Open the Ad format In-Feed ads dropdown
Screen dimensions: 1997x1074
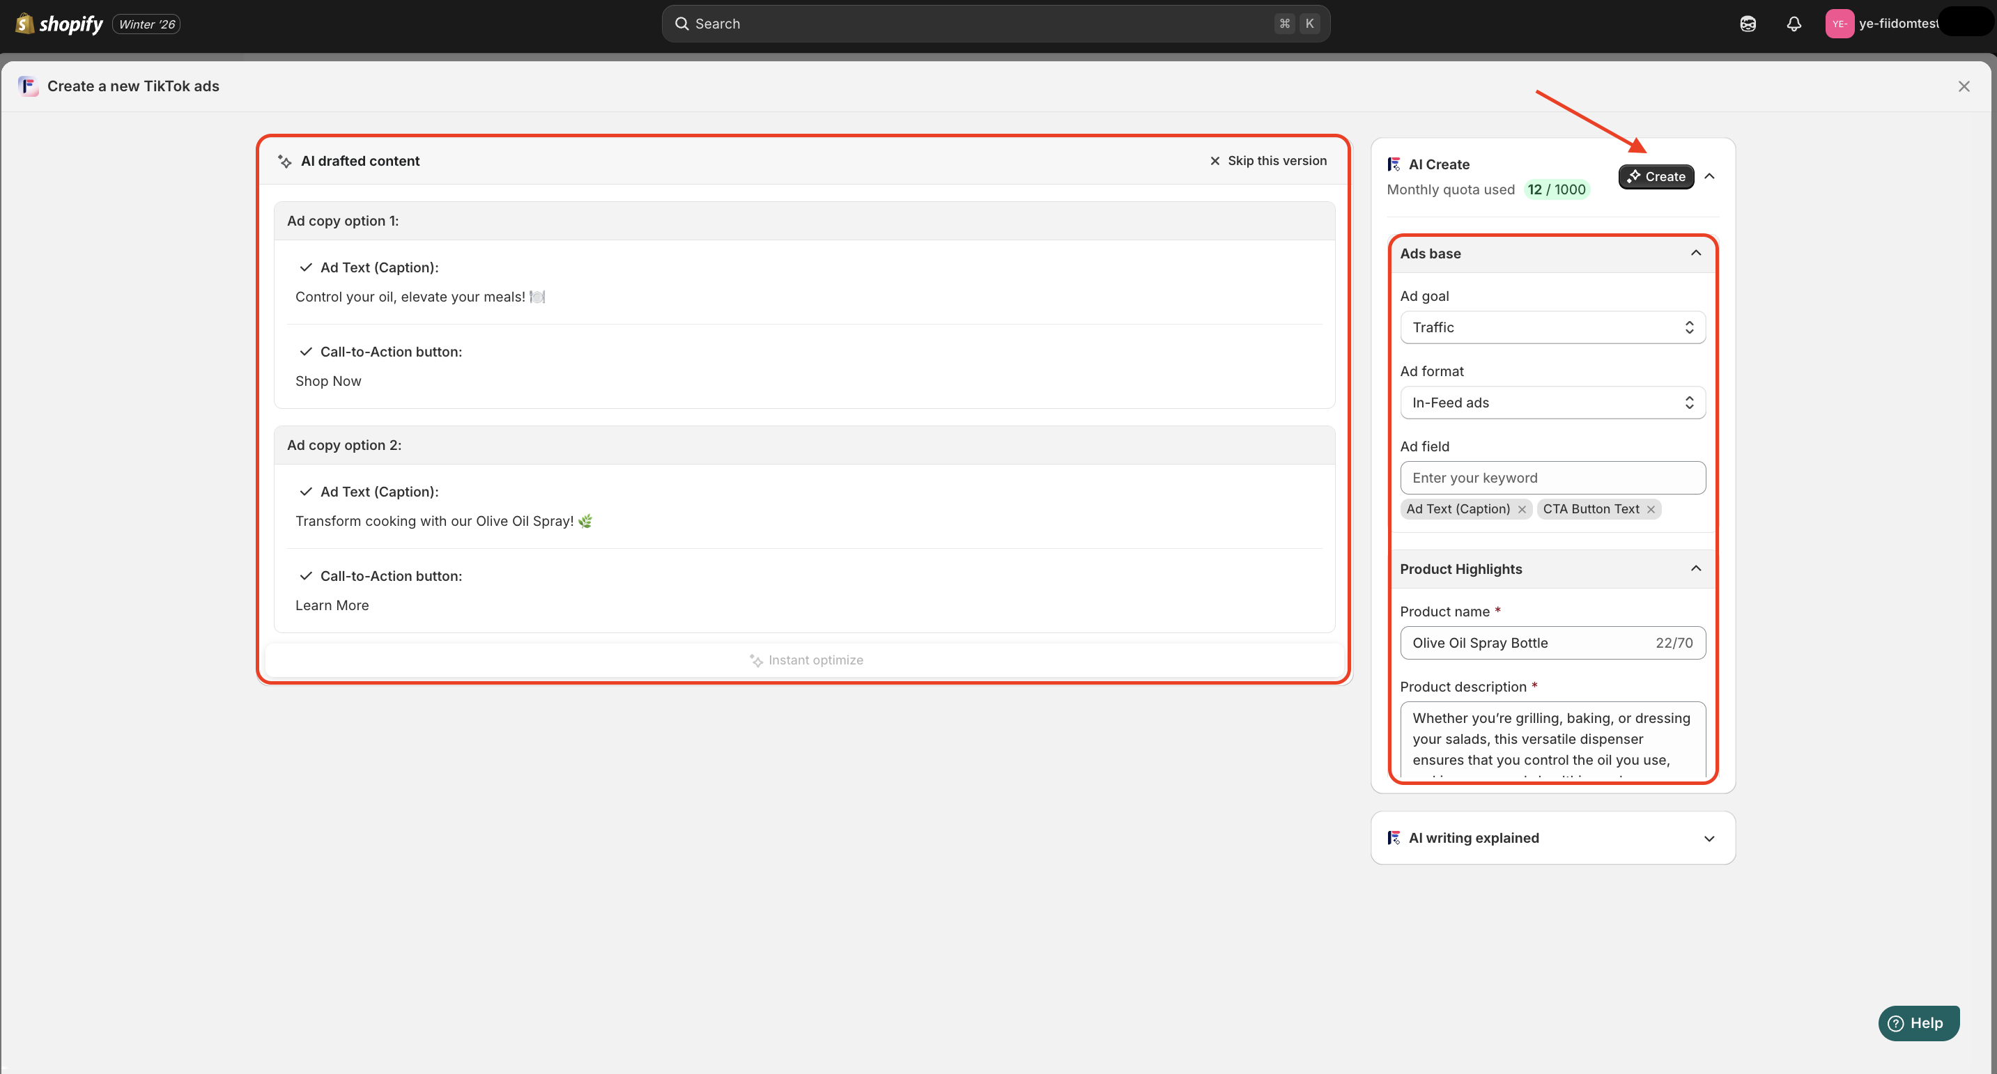(x=1552, y=403)
